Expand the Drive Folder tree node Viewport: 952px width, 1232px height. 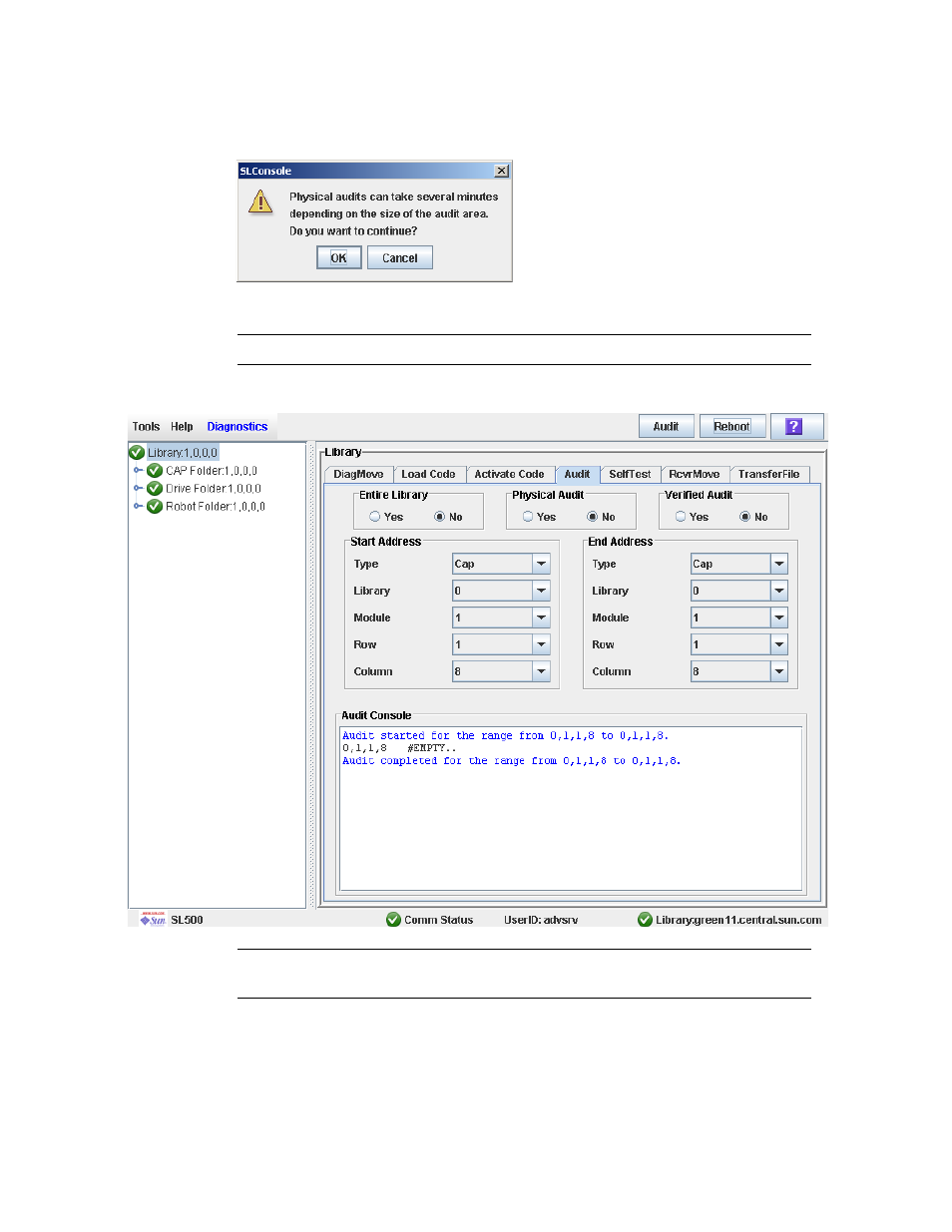coord(138,489)
